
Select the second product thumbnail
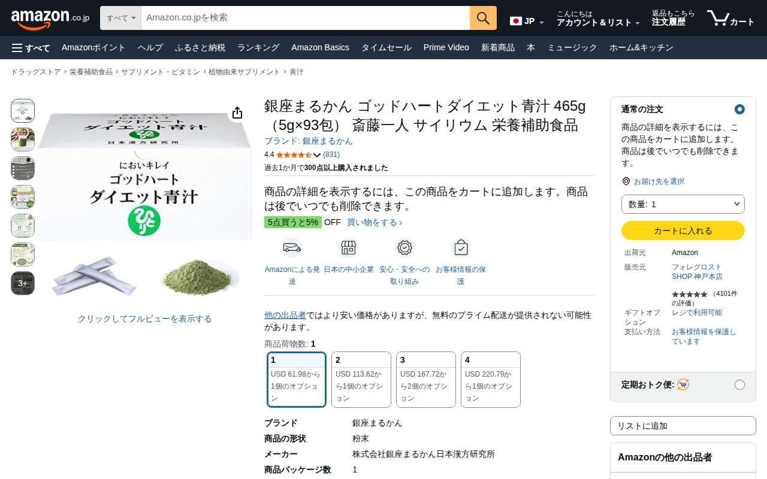click(x=23, y=140)
